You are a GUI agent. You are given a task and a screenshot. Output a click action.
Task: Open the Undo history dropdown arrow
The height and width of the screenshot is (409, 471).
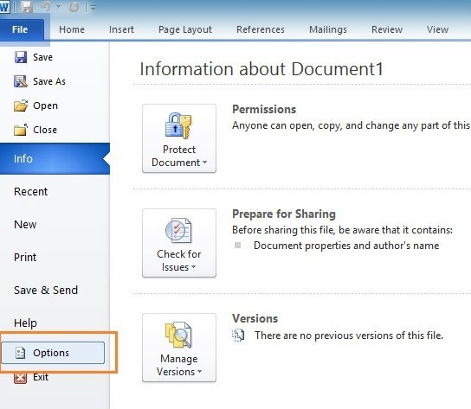pos(58,7)
